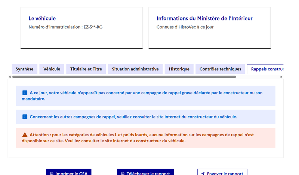Select the Titulaire et Titre tab

(86, 69)
